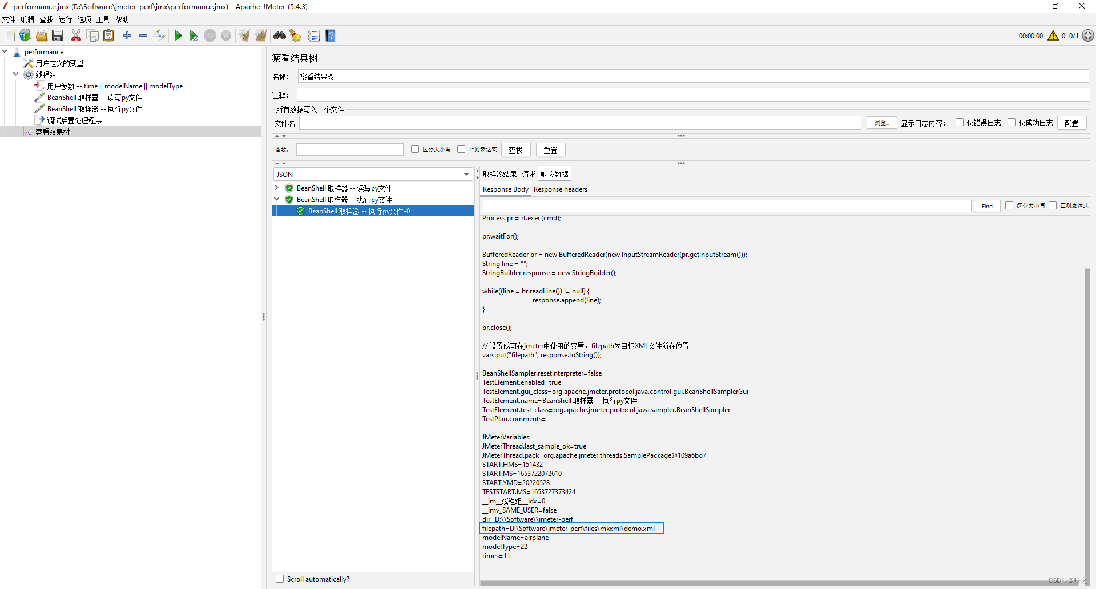Click Start no pauses icon
The width and height of the screenshot is (1096, 589).
[x=194, y=35]
